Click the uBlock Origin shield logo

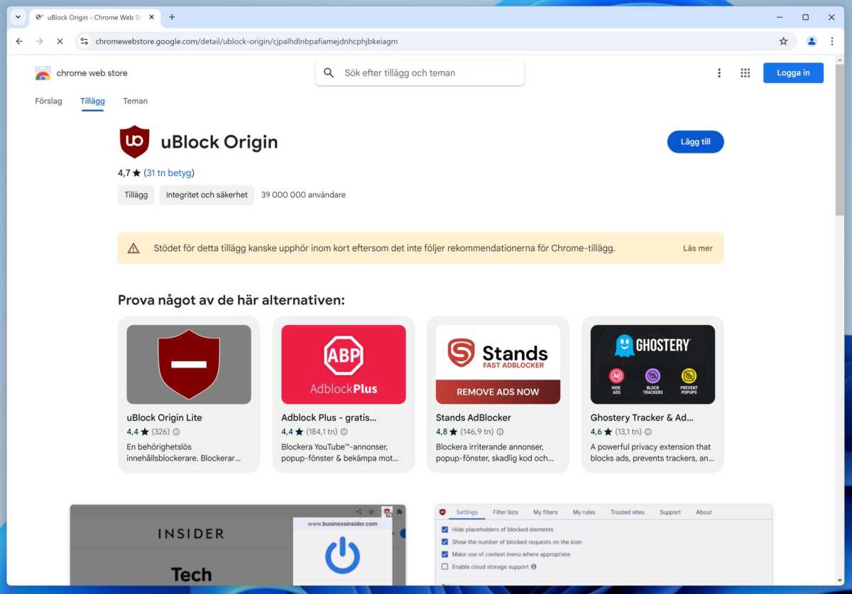coord(135,141)
